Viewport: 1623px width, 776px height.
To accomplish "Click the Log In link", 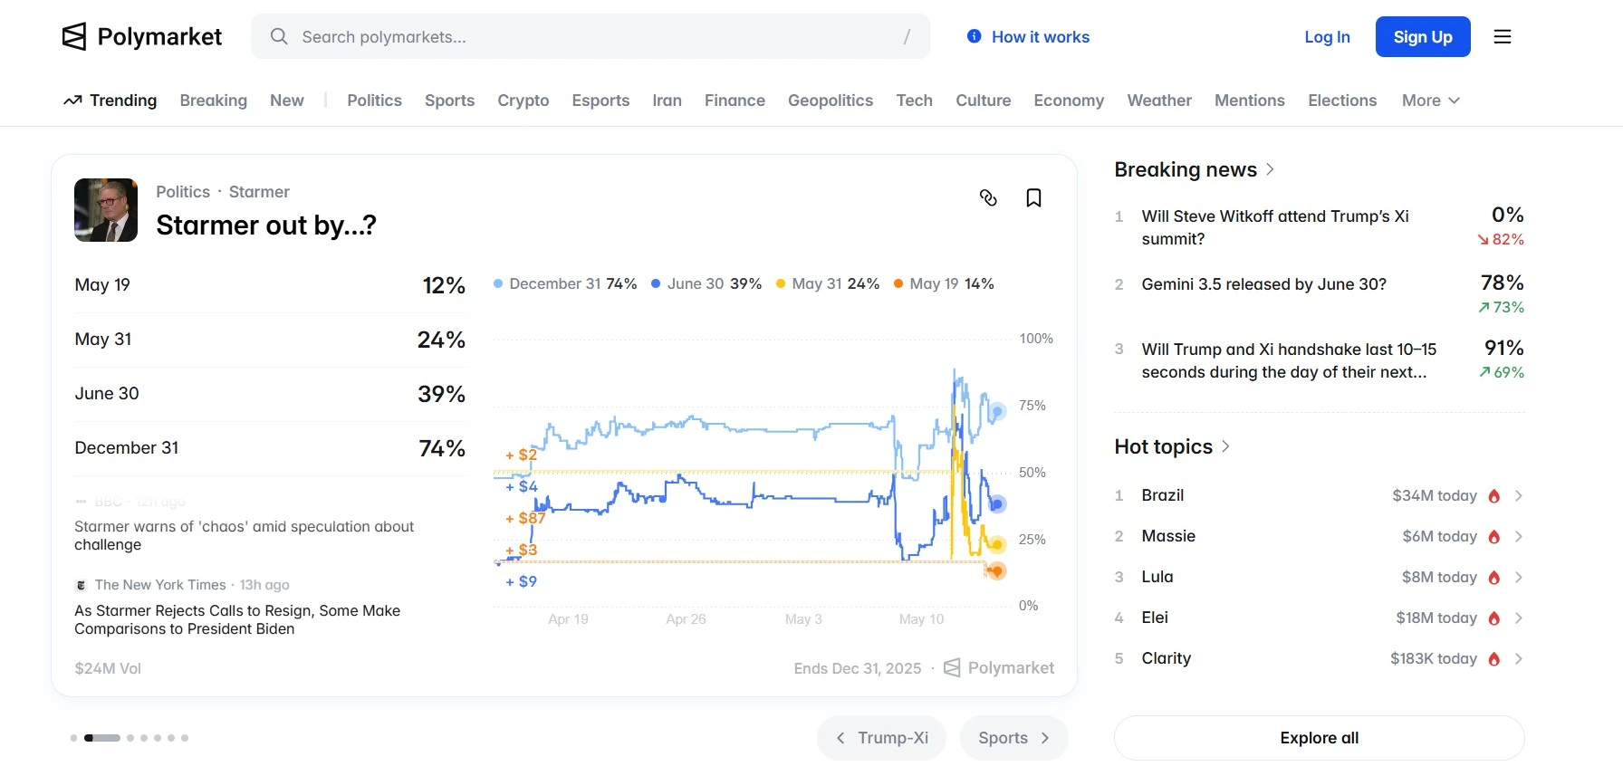I will click(x=1327, y=37).
